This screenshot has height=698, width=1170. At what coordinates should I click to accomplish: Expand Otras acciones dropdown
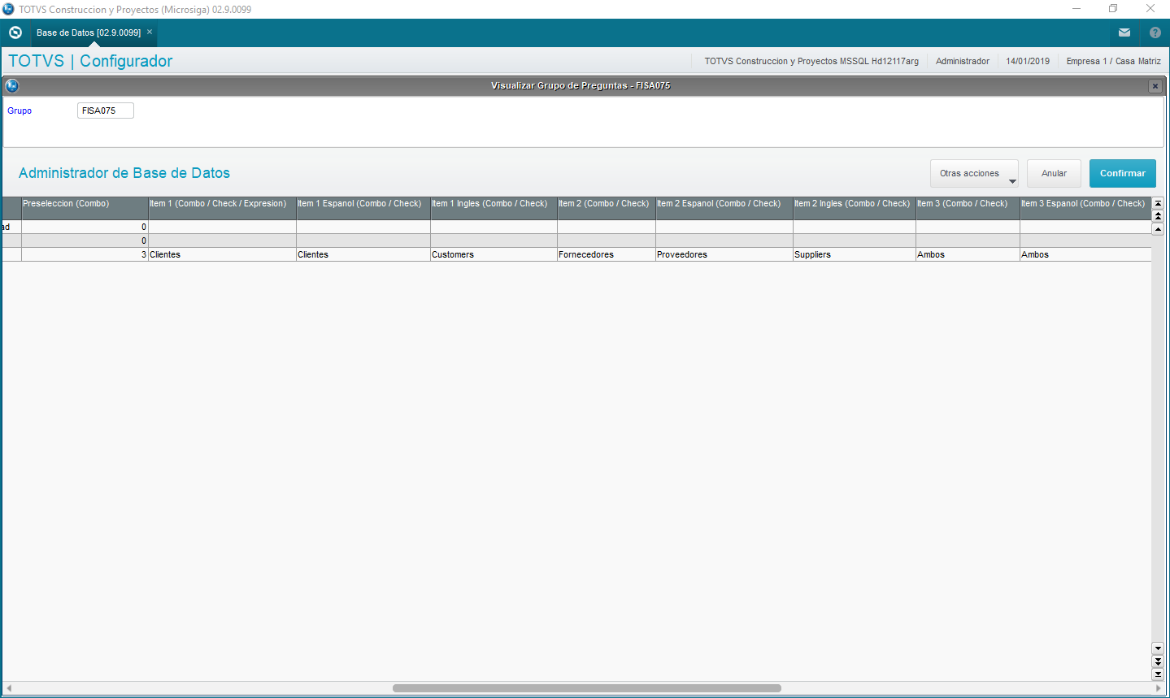(974, 173)
